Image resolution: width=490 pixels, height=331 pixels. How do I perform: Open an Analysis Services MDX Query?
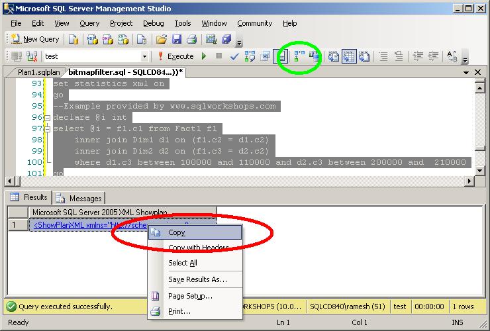tap(93, 39)
